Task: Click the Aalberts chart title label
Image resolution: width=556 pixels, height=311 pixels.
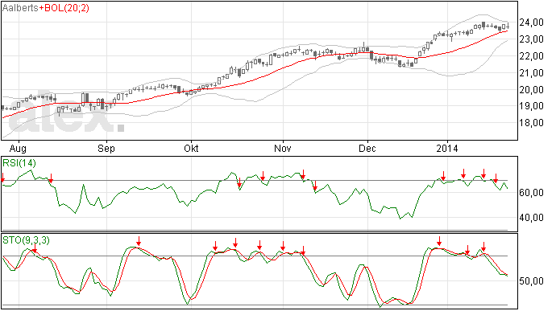Action: tap(20, 8)
